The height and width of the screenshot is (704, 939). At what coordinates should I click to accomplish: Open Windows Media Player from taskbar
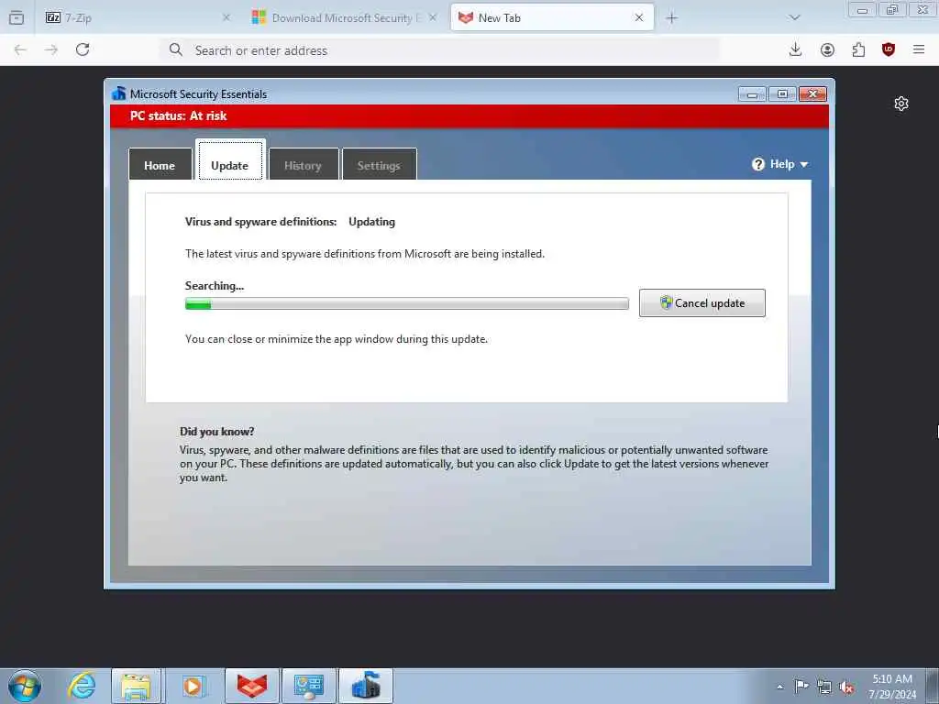pos(193,686)
